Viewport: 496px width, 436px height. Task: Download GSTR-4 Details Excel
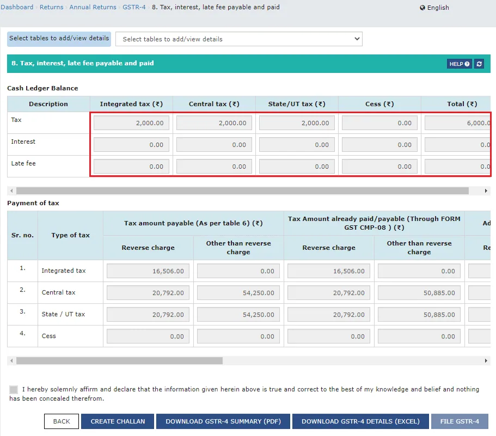tap(360, 421)
